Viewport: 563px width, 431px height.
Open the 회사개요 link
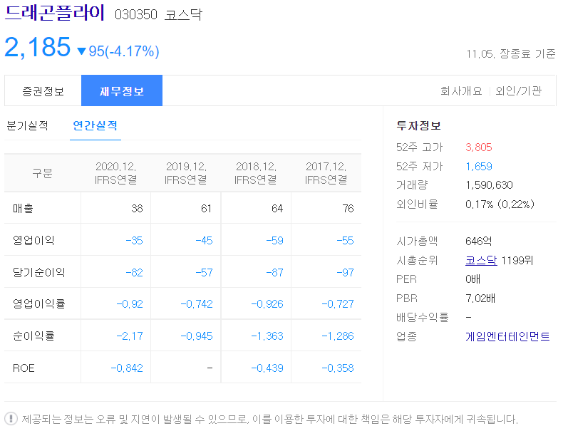(x=461, y=90)
